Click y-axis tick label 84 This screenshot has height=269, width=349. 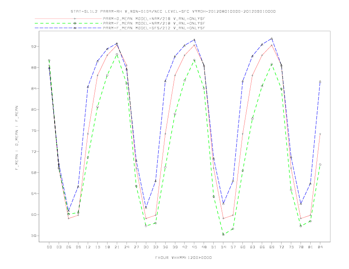34,88
